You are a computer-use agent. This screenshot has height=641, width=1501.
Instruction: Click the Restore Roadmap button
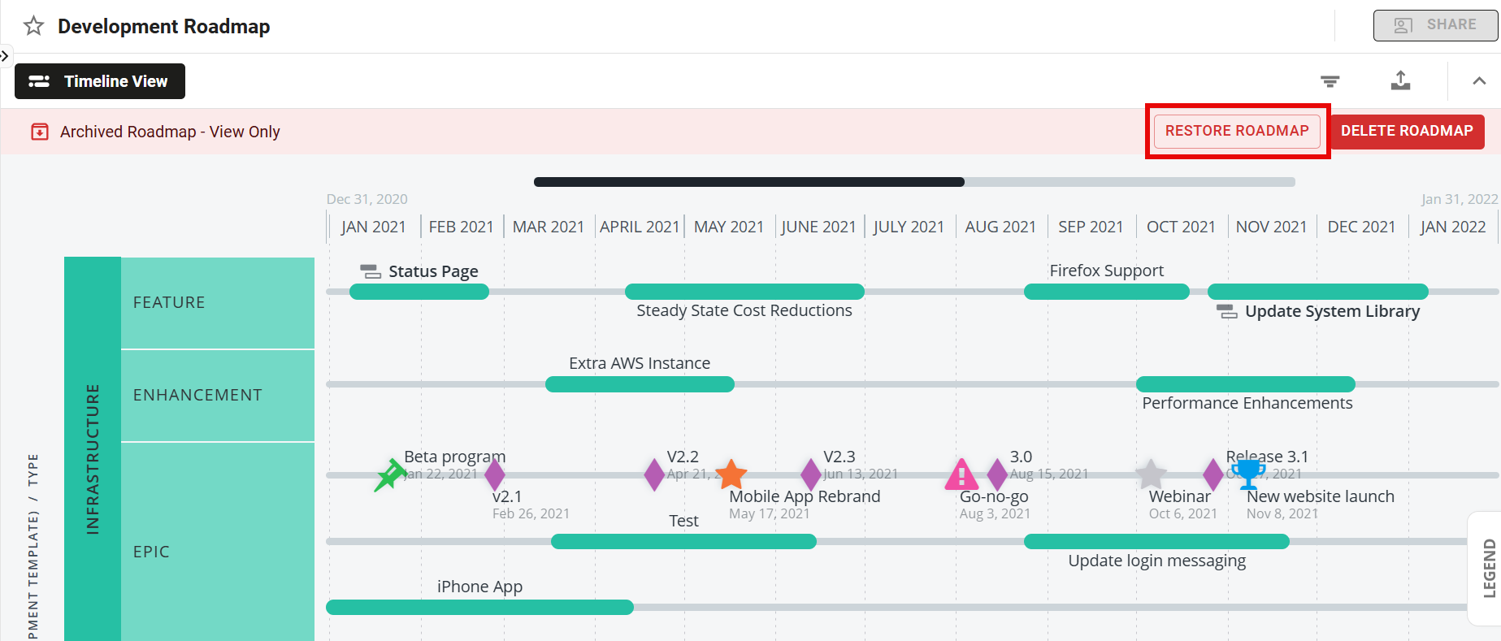tap(1236, 131)
